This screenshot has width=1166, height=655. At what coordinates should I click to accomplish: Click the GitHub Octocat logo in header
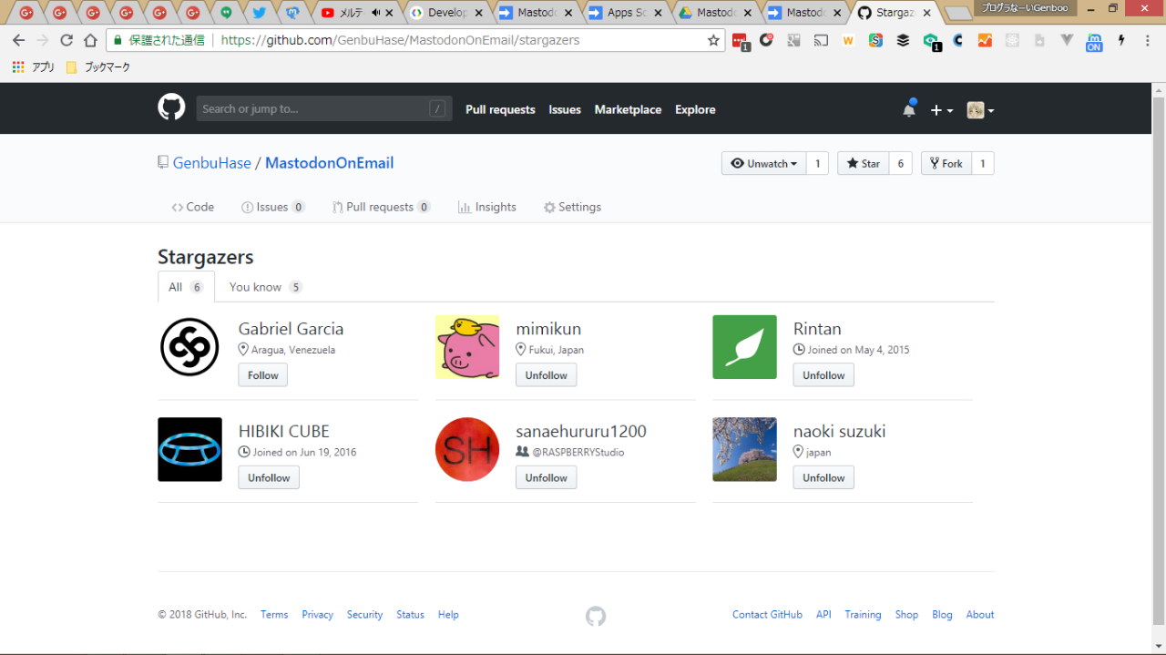171,108
